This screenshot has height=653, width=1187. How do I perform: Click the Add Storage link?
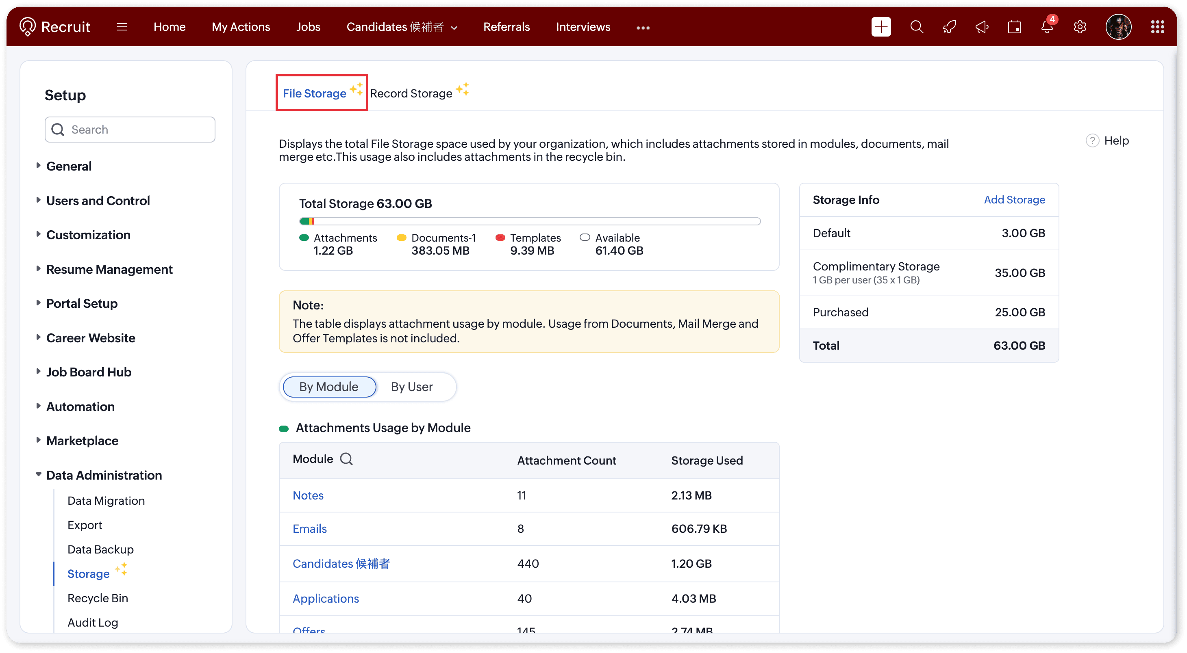[x=1014, y=200]
